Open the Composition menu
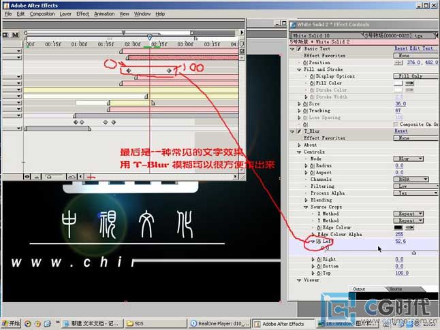 click(42, 14)
